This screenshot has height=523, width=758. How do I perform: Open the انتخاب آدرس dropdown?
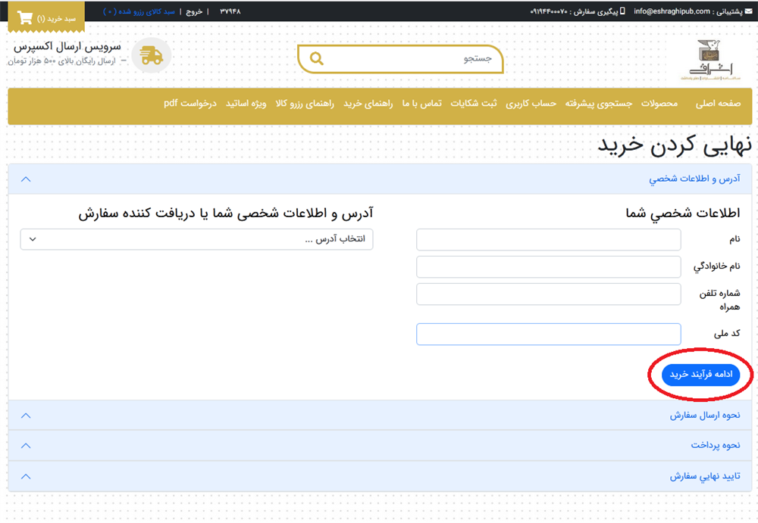tap(196, 239)
